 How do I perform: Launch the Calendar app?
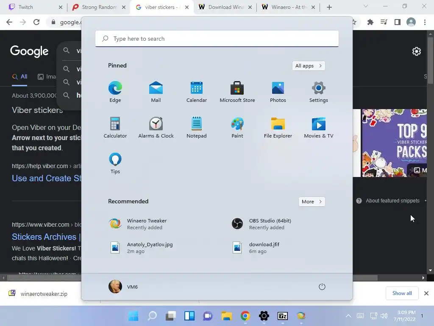click(x=197, y=92)
